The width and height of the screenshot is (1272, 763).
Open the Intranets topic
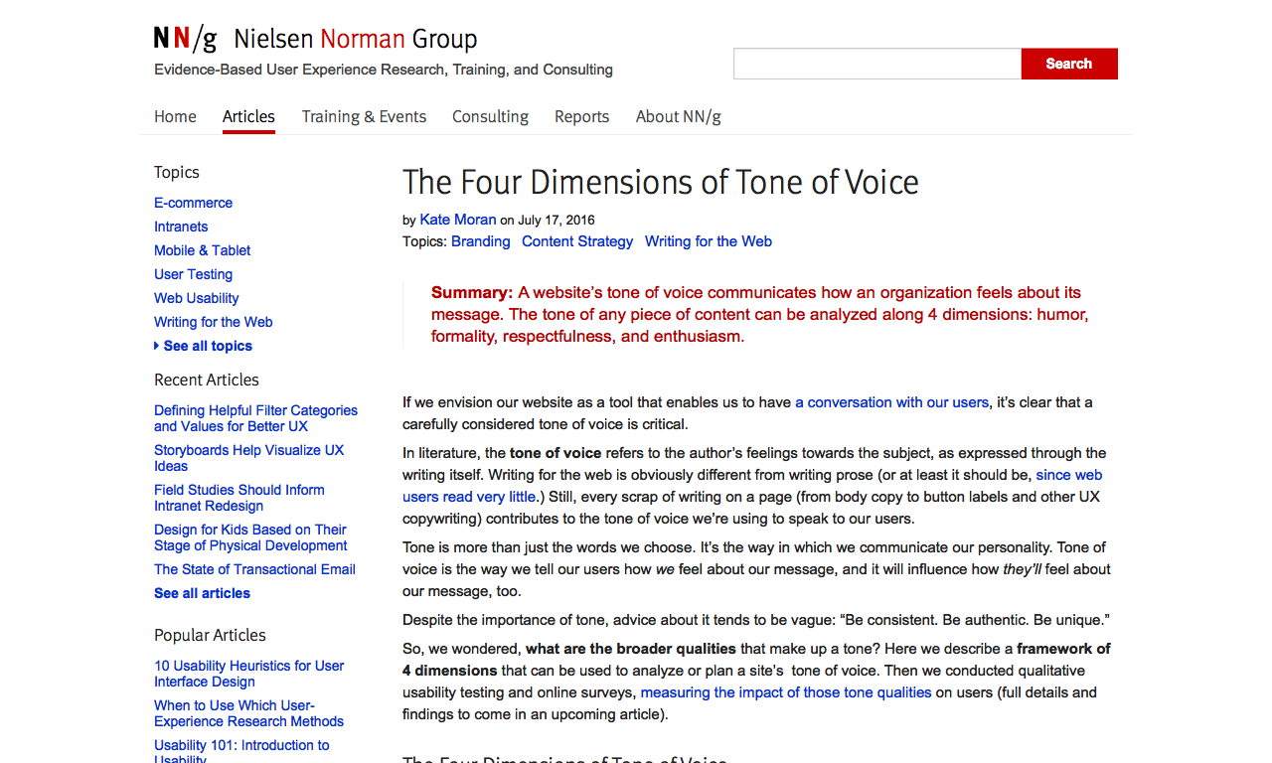click(x=181, y=227)
